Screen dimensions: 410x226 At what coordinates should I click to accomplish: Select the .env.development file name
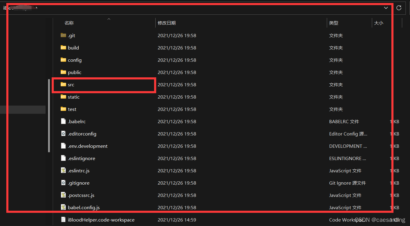(88, 146)
